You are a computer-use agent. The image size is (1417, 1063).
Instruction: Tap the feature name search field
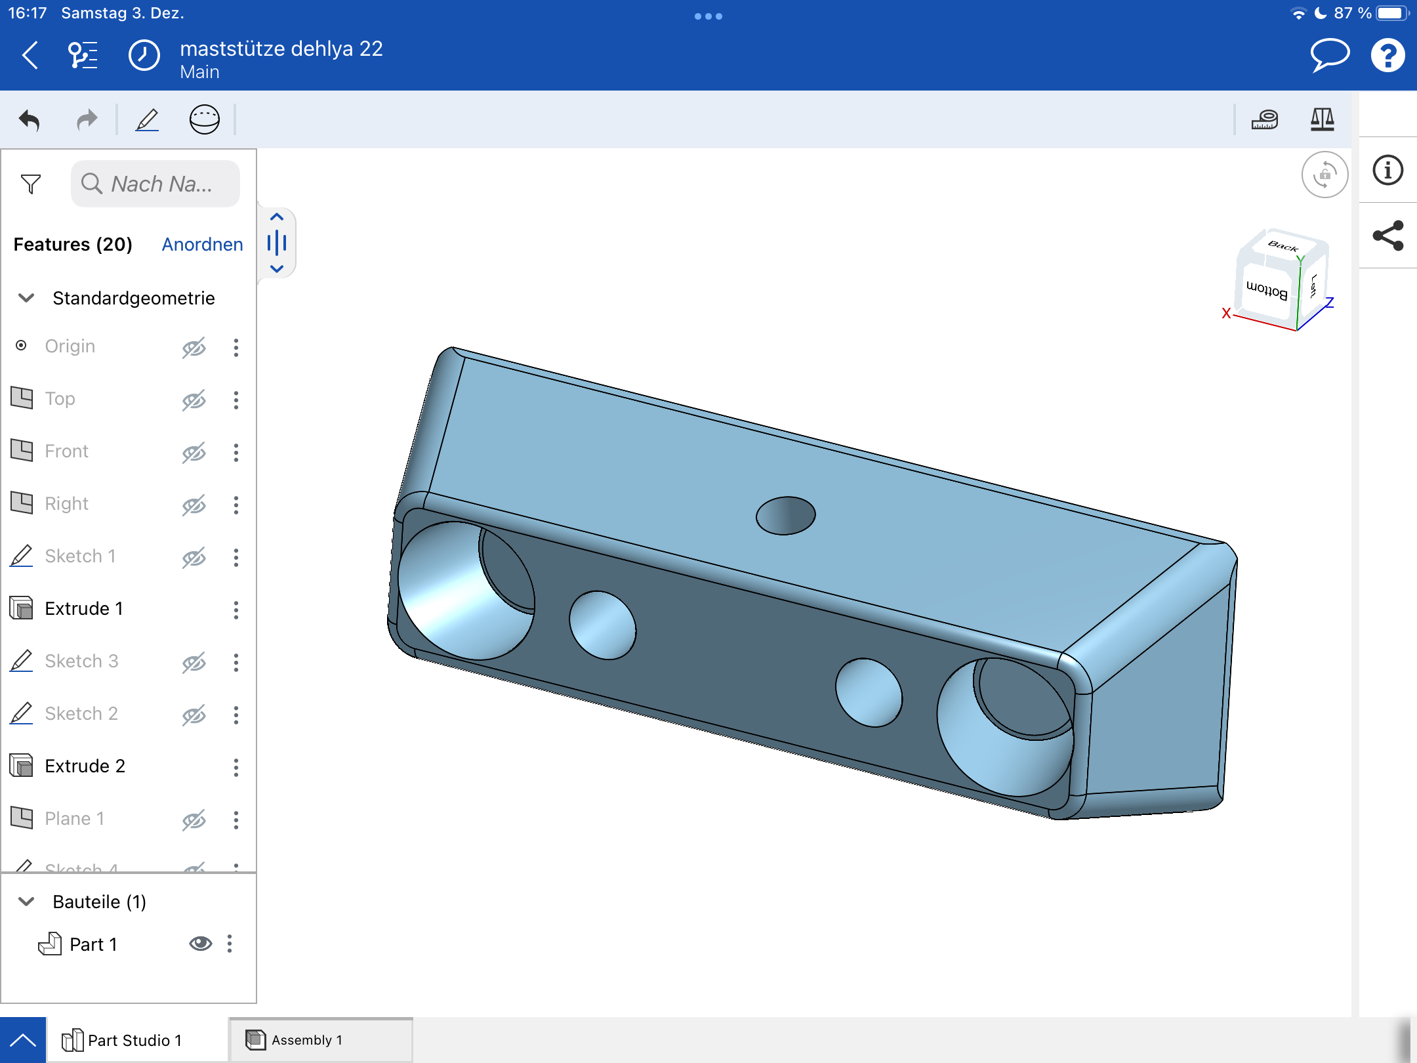pyautogui.click(x=156, y=184)
